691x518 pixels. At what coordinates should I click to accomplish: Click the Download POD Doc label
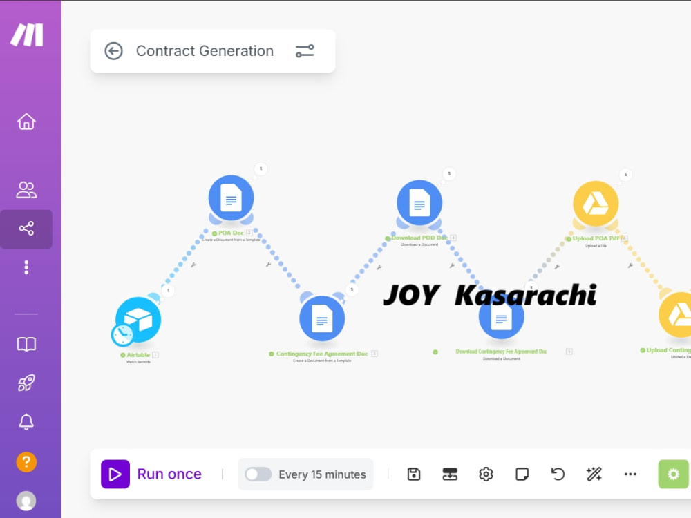point(419,238)
